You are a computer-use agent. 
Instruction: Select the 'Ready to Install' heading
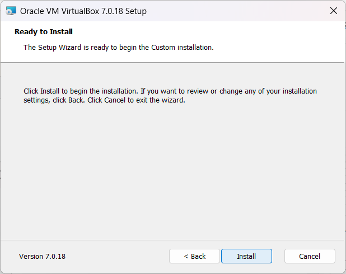point(44,32)
